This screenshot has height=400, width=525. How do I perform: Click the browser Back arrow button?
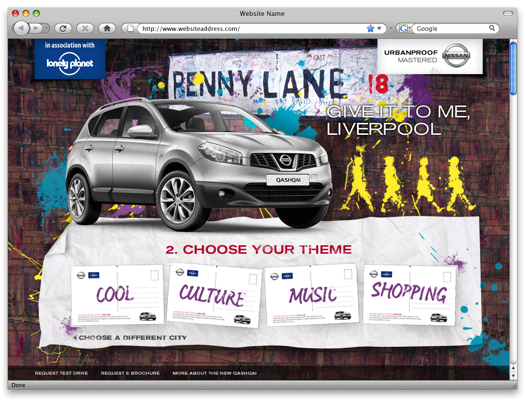point(21,28)
